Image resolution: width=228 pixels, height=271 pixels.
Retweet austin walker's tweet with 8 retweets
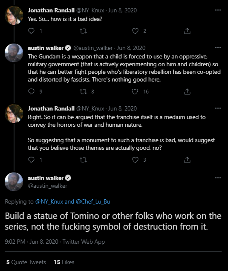[x=83, y=92]
